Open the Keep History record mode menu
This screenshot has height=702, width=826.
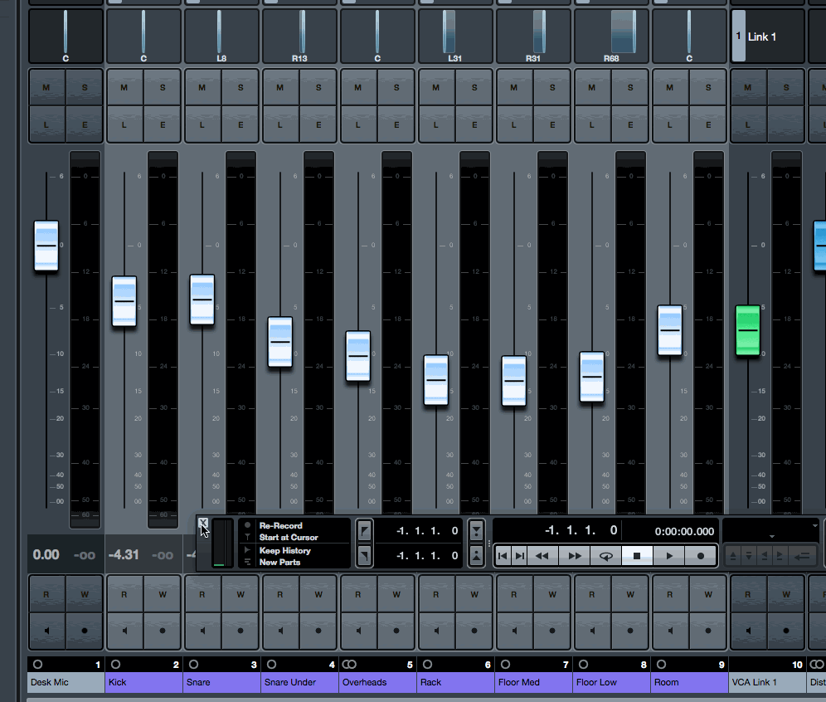click(284, 550)
